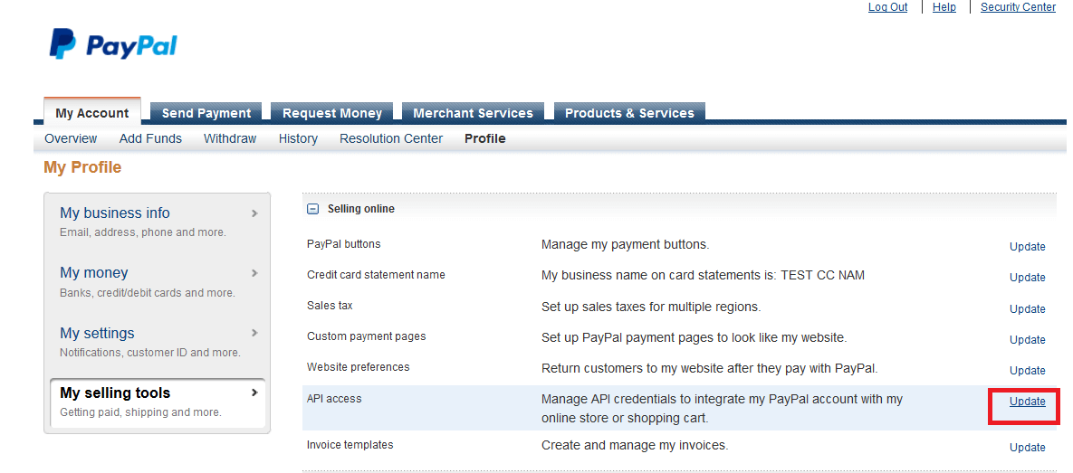Select Add Funds in submenu
This screenshot has height=473, width=1073.
coord(150,138)
